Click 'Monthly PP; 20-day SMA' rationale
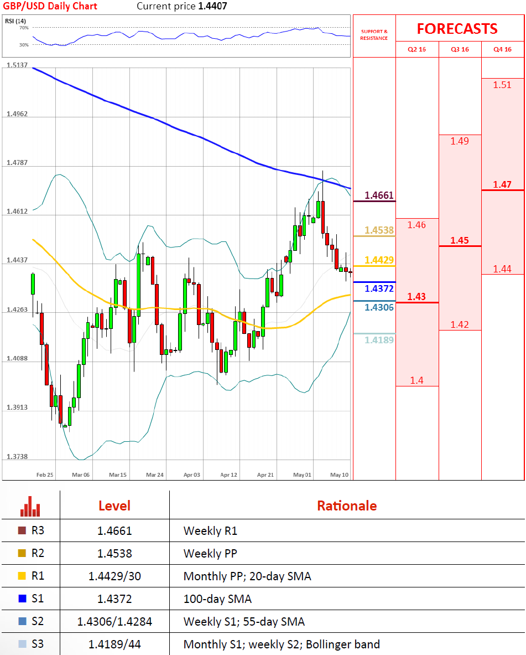Screen dimensions: 526x655 [248, 576]
